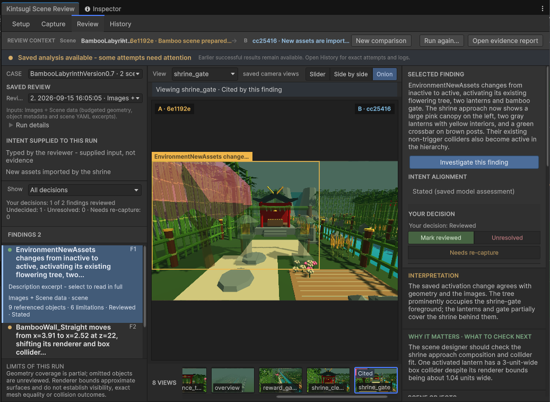Open the window kebab options menu
Screen dimensions: 550x402
pyautogui.click(x=542, y=9)
